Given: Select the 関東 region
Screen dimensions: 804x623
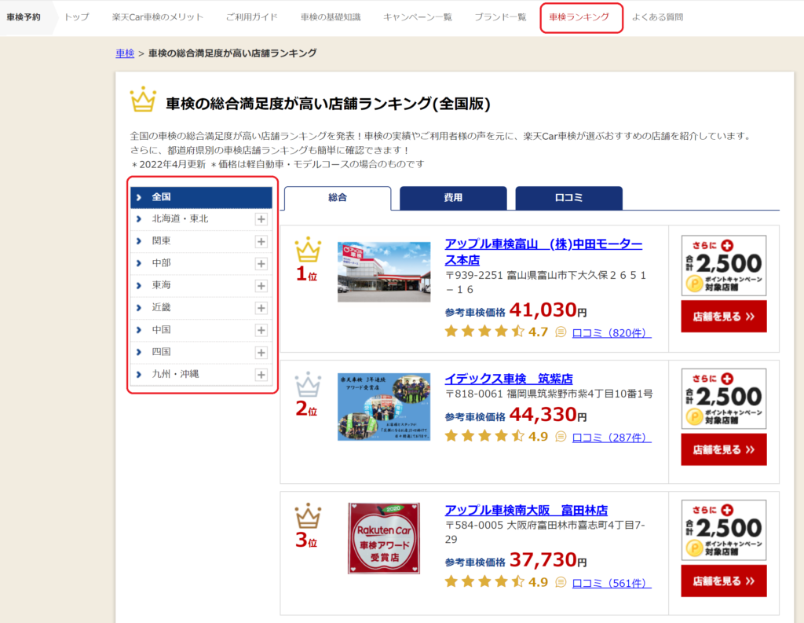Looking at the screenshot, I should pyautogui.click(x=161, y=241).
